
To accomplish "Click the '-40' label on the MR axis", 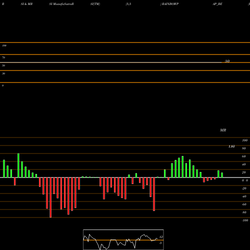I will point(244,196).
